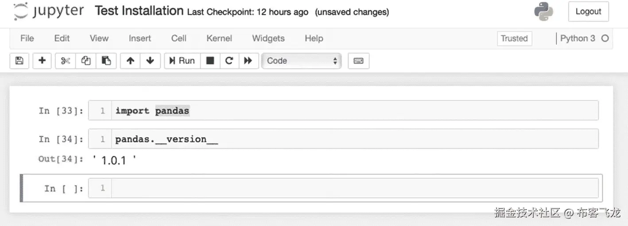Screen dimensions: 628x226
Task: Click the save and checkpoint icon
Action: pos(19,61)
